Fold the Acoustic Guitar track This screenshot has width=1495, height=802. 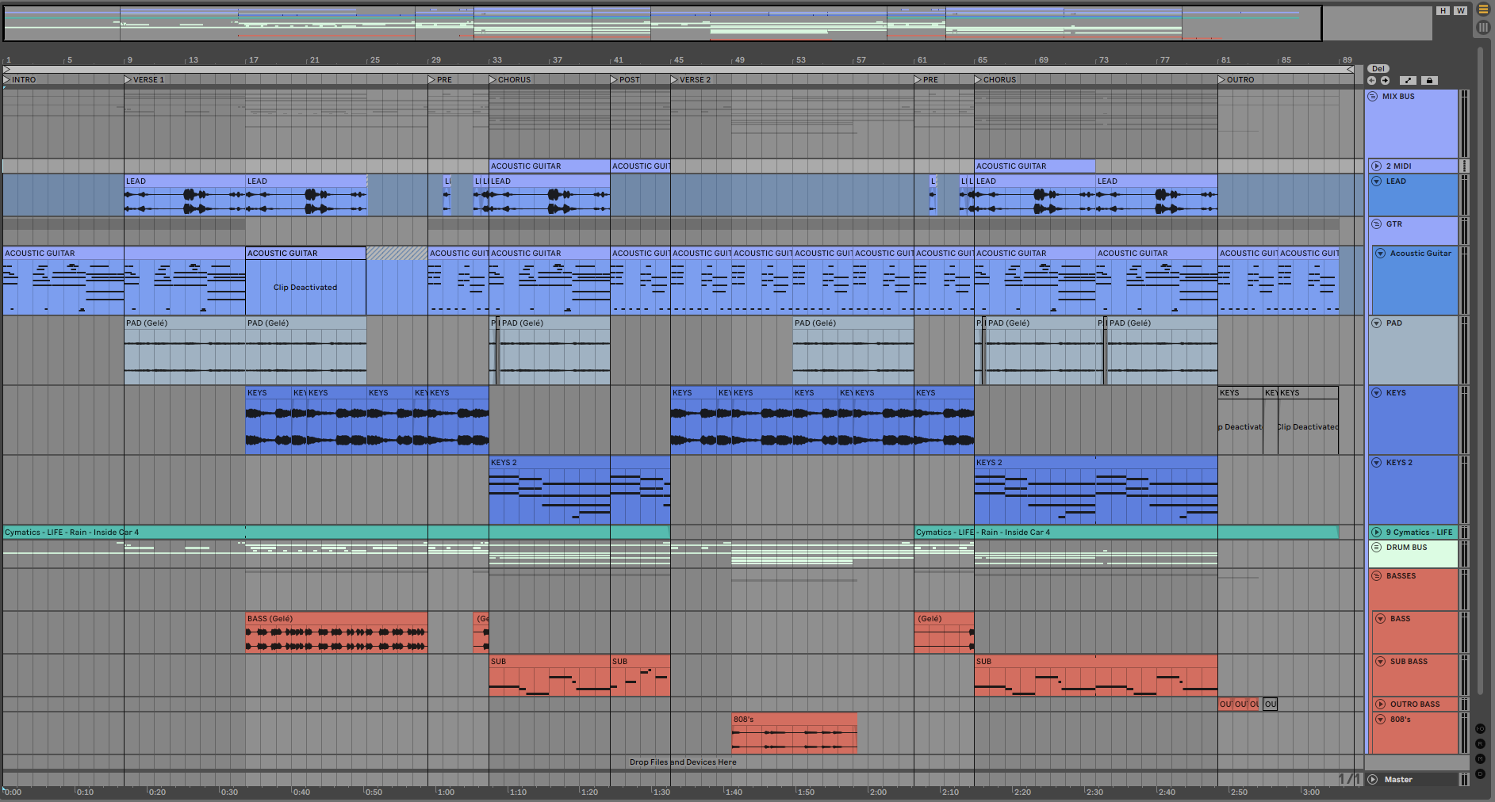pos(1381,254)
